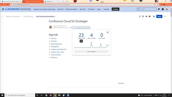This screenshot has width=172, height=97.
Task: Click the page author avatar
Action: point(51,27)
